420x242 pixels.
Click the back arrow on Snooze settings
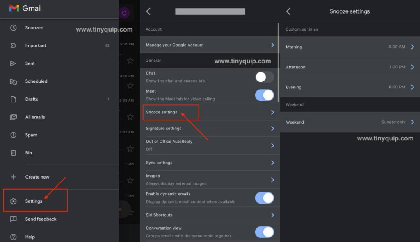288,11
